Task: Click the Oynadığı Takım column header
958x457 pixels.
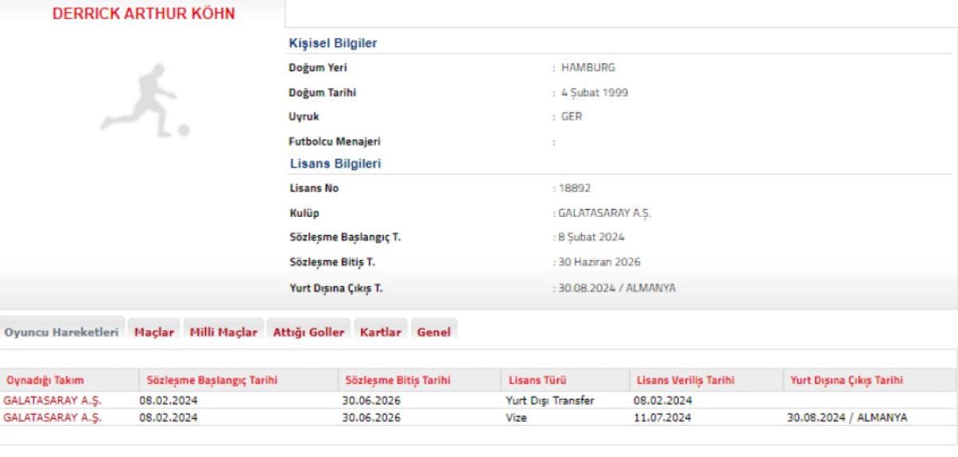Action: coord(45,380)
